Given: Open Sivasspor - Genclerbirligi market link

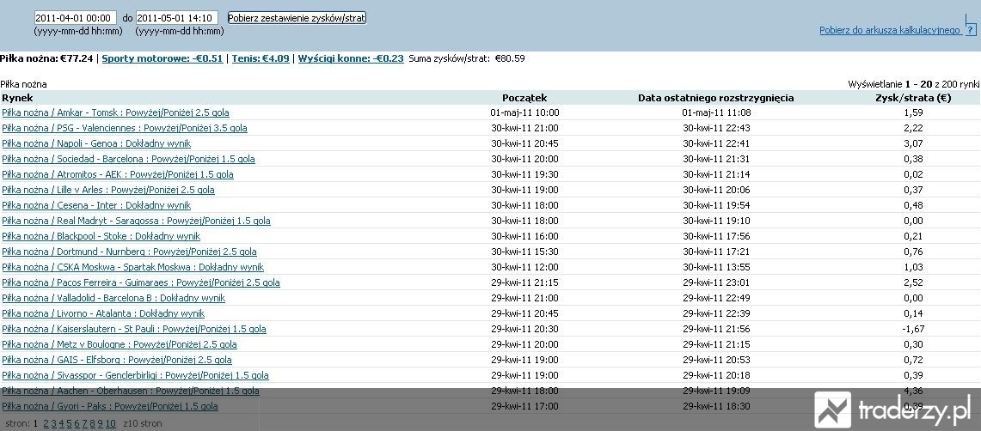Looking at the screenshot, I should pos(135,375).
